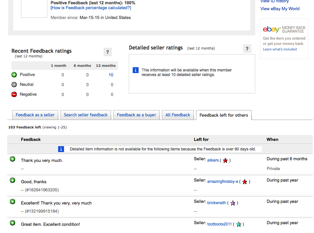
Task: Open 'How is Feedback percentage calculated?' link
Action: tap(91, 8)
